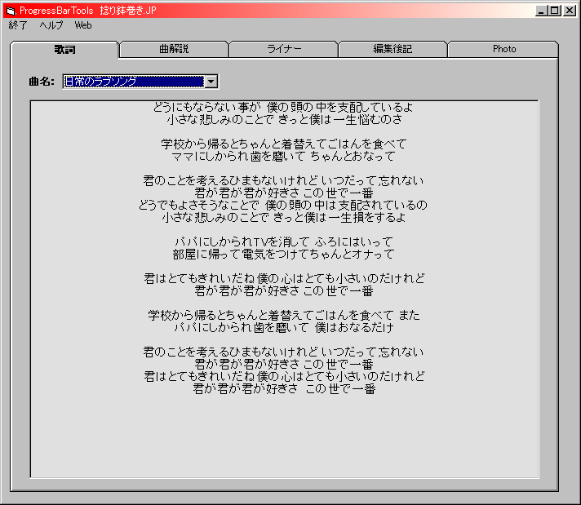Open the ヘルプ menu
This screenshot has height=505, width=581.
[x=51, y=25]
